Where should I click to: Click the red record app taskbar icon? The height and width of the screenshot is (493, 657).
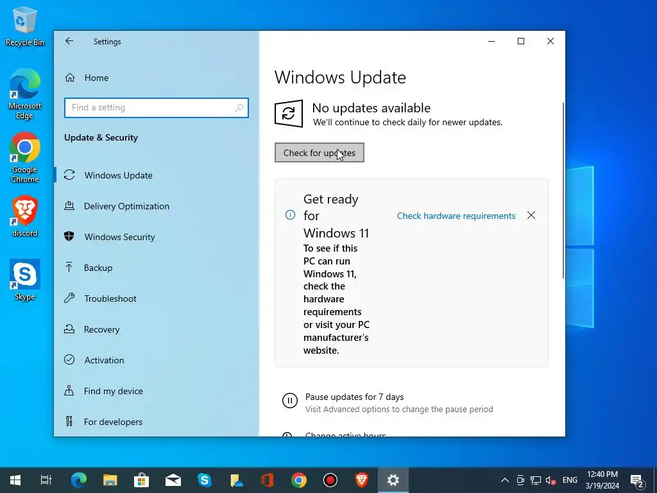330,480
